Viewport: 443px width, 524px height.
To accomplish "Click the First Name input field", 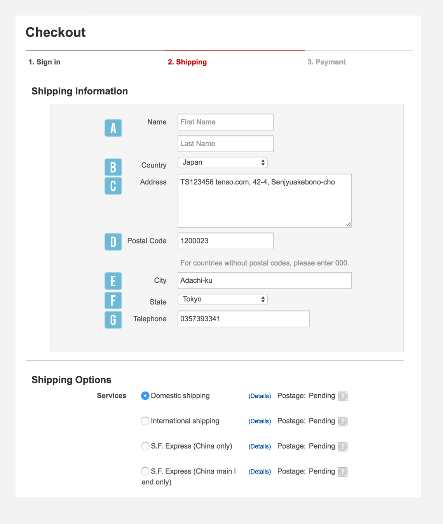I will tap(225, 122).
